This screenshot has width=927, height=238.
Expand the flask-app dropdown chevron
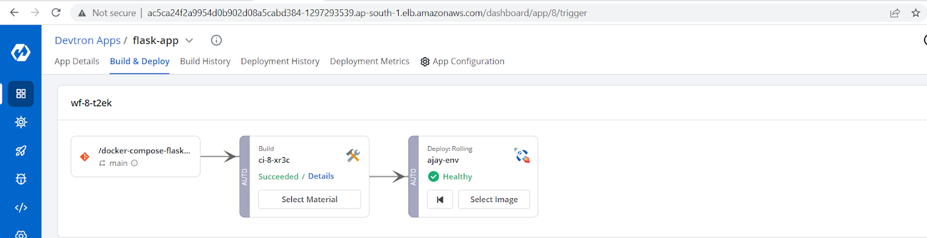click(189, 40)
